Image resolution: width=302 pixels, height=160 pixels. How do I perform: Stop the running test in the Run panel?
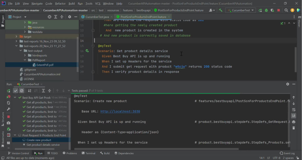(x=8, y=117)
